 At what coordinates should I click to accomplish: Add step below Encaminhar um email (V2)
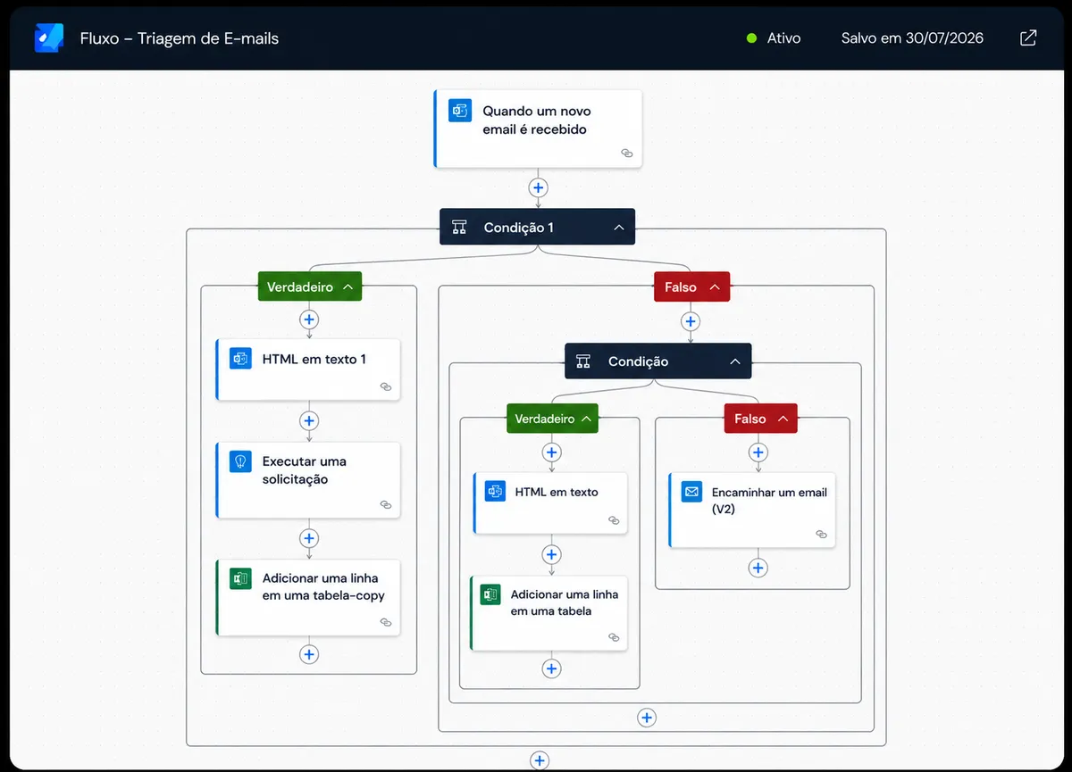[x=758, y=568]
